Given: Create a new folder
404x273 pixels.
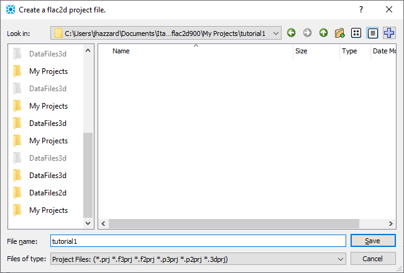Looking at the screenshot, I should 339,33.
